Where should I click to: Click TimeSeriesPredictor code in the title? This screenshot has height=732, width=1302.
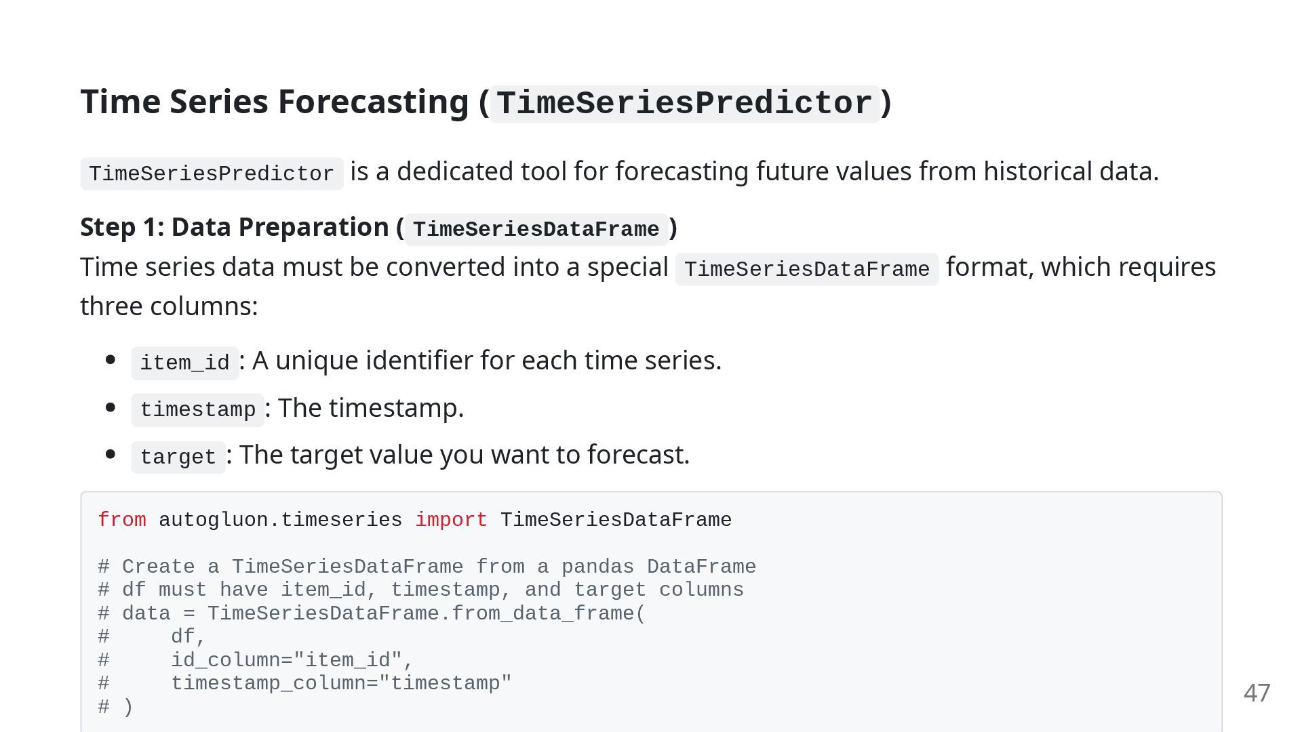tap(685, 104)
